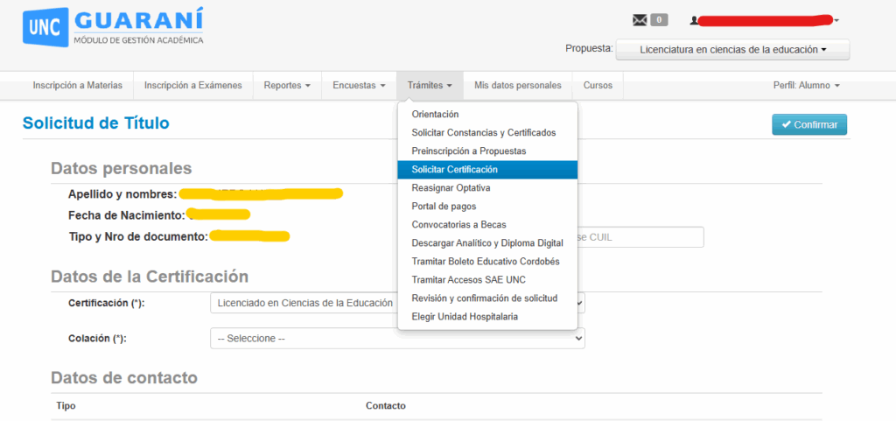Click the unread message count badge
This screenshot has height=421, width=896.
point(659,20)
